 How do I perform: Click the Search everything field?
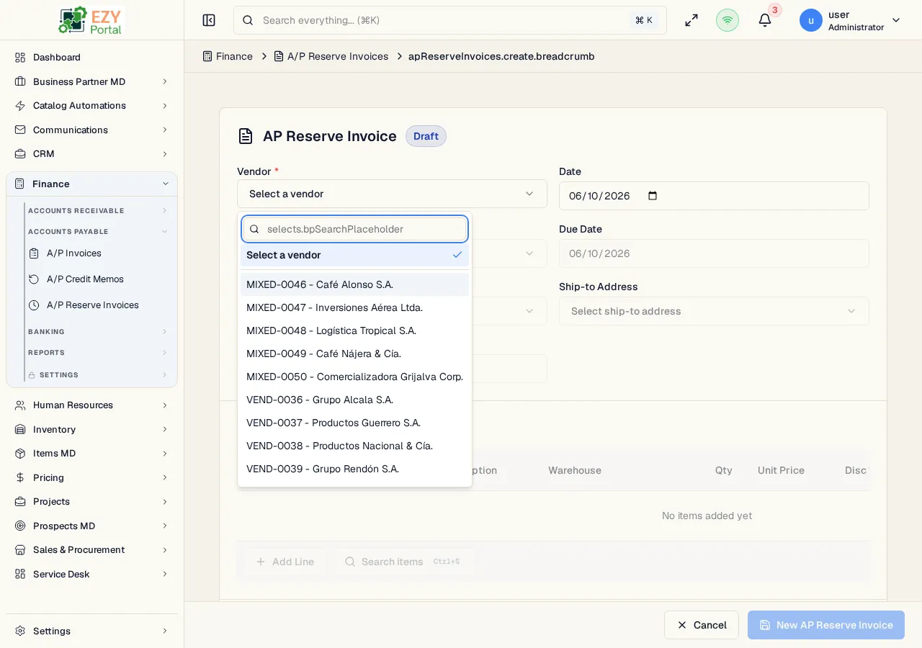coord(450,20)
